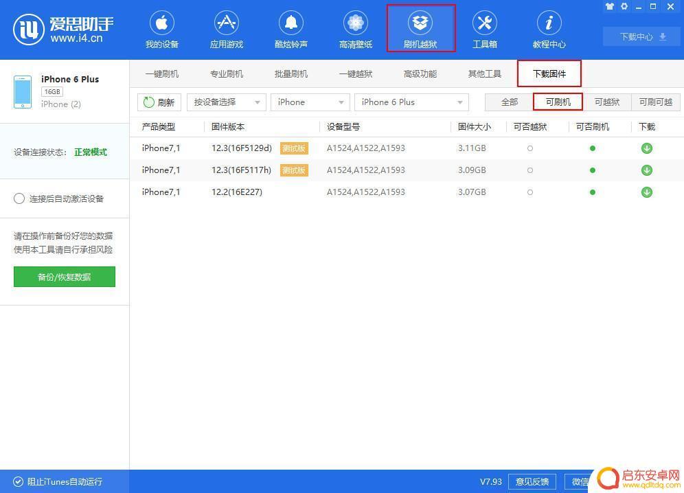Screen dimensions: 684x493
Task: Click the skin shirt icon in title bar
Action: pyautogui.click(x=610, y=7)
